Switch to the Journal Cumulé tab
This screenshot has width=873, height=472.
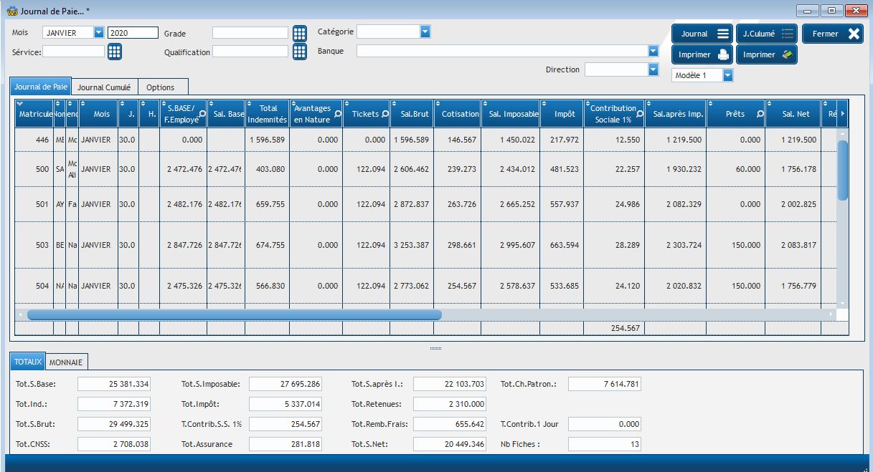click(104, 87)
